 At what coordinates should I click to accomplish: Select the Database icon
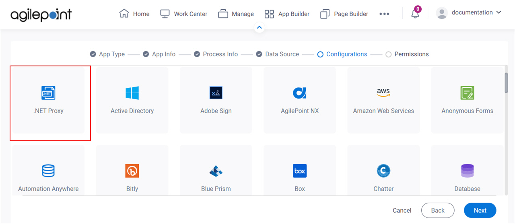click(x=468, y=171)
